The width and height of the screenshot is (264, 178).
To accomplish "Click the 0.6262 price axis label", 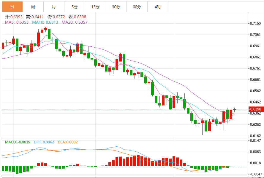I will point(256,124).
